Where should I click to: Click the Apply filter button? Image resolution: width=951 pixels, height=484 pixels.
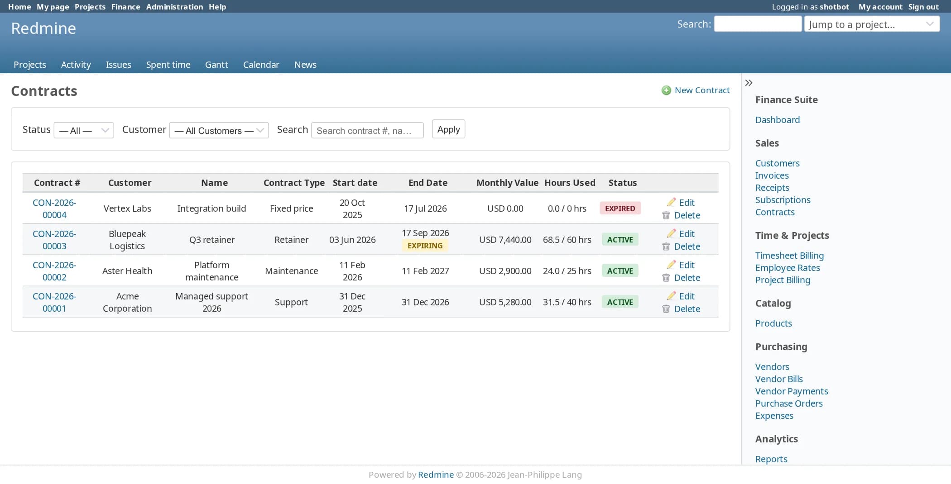pos(448,129)
